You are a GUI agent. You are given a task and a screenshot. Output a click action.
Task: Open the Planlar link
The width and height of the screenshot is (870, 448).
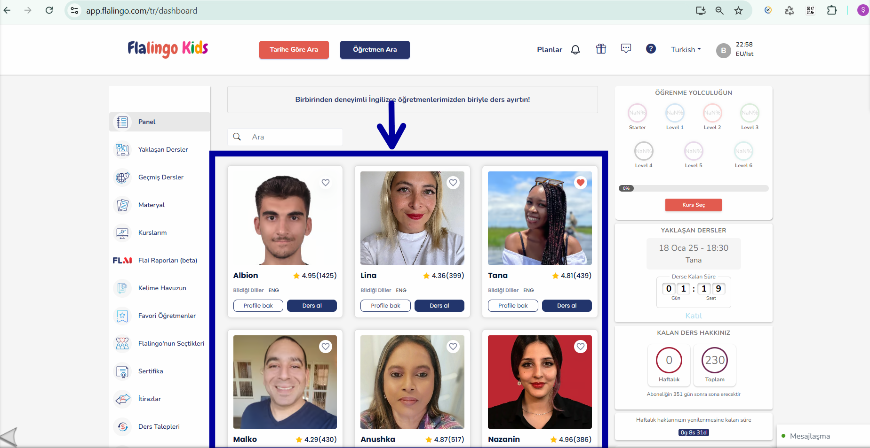click(550, 49)
